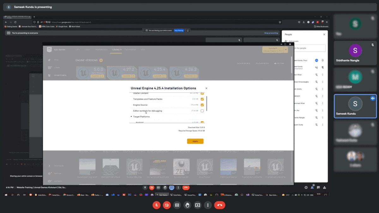Image resolution: width=379 pixels, height=213 pixels.
Task: Close the People side panel
Action: tap(324, 34)
